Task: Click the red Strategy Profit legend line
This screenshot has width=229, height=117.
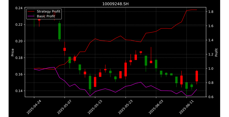Action: coord(31,11)
